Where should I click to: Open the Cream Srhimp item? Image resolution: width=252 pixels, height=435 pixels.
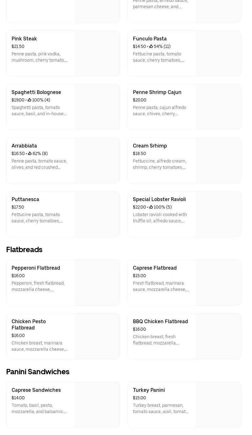tap(150, 146)
